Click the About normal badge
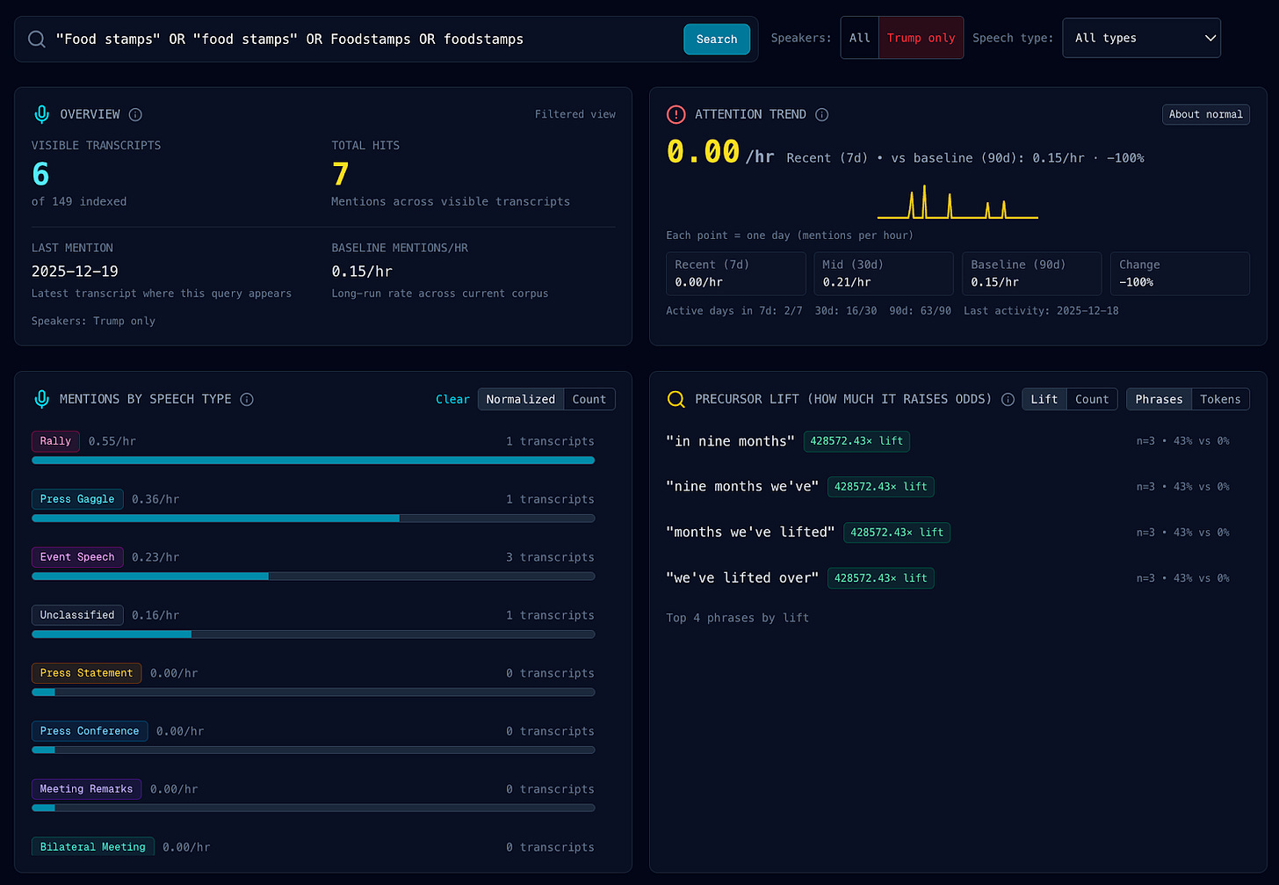Image resolution: width=1279 pixels, height=885 pixels. coord(1205,114)
